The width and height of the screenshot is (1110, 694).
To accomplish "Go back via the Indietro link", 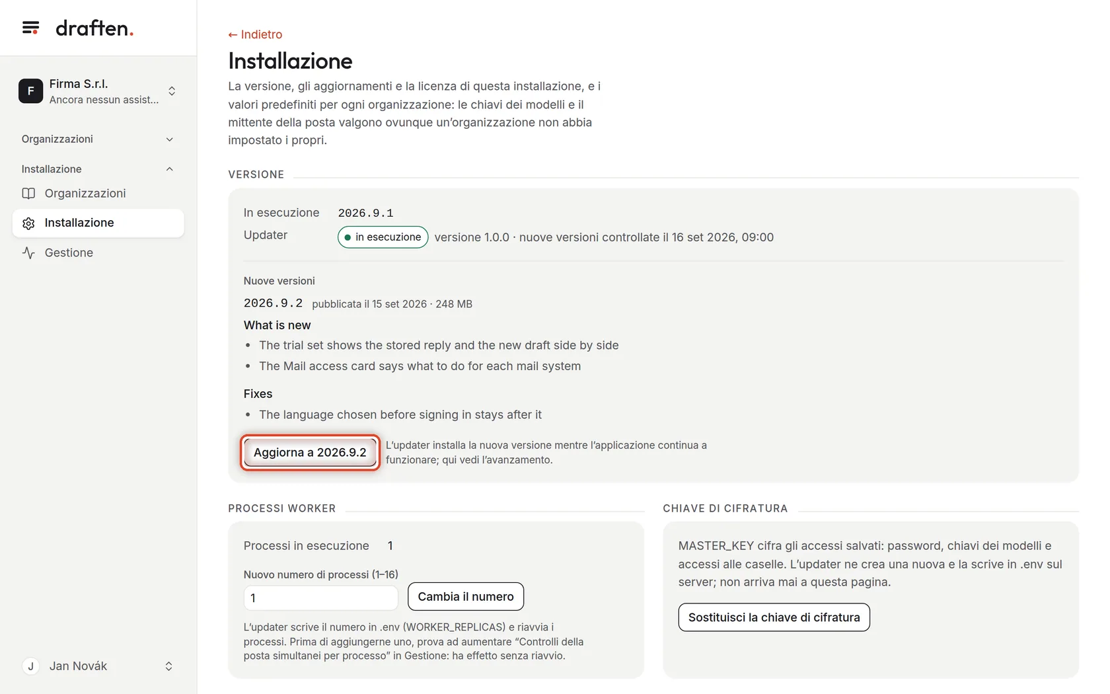I will [255, 34].
